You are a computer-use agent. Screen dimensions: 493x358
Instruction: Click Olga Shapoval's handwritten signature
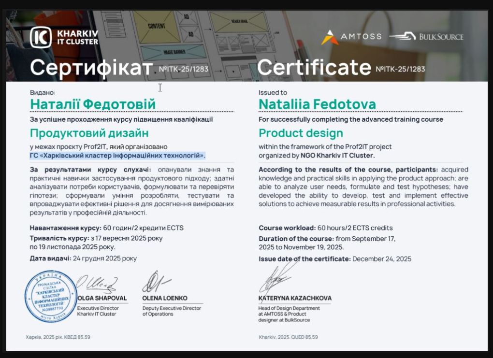point(97,282)
